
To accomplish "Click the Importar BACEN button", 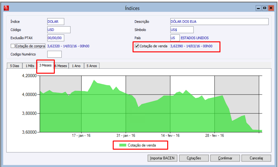I will point(162,158).
